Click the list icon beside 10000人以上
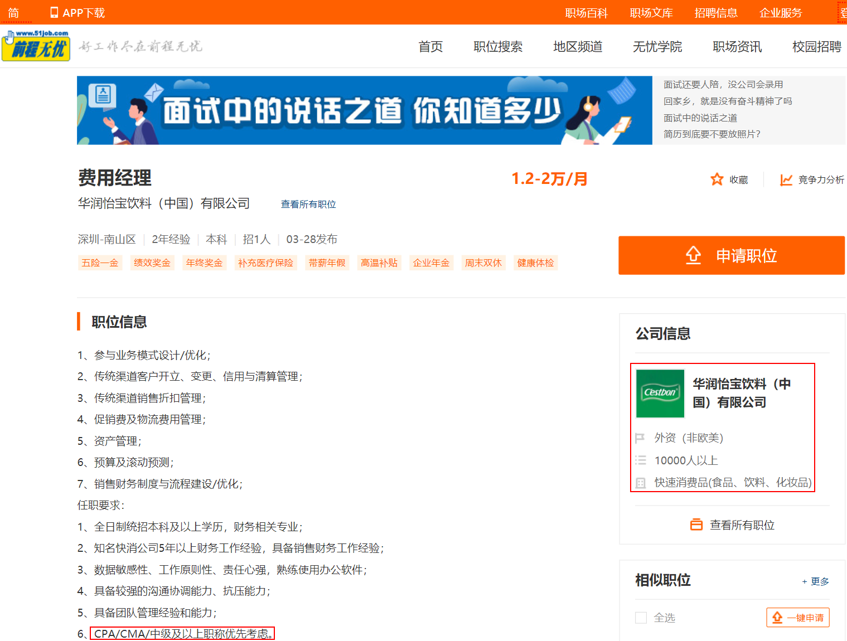This screenshot has width=847, height=641. click(640, 460)
